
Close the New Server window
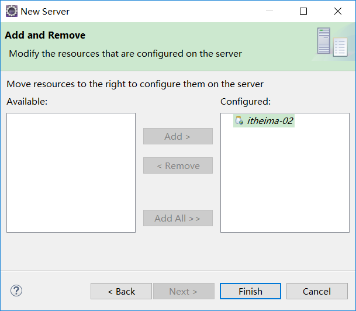tap(338, 11)
